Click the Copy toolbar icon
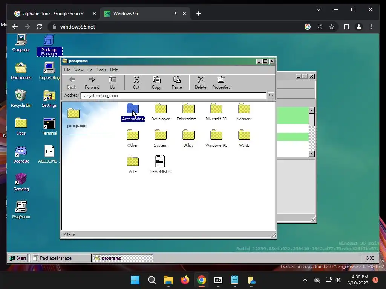Image resolution: width=386 pixels, height=289 pixels. [x=156, y=82]
